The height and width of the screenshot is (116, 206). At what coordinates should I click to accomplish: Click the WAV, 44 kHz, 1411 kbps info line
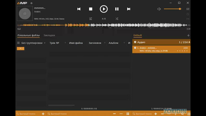click(49, 19)
